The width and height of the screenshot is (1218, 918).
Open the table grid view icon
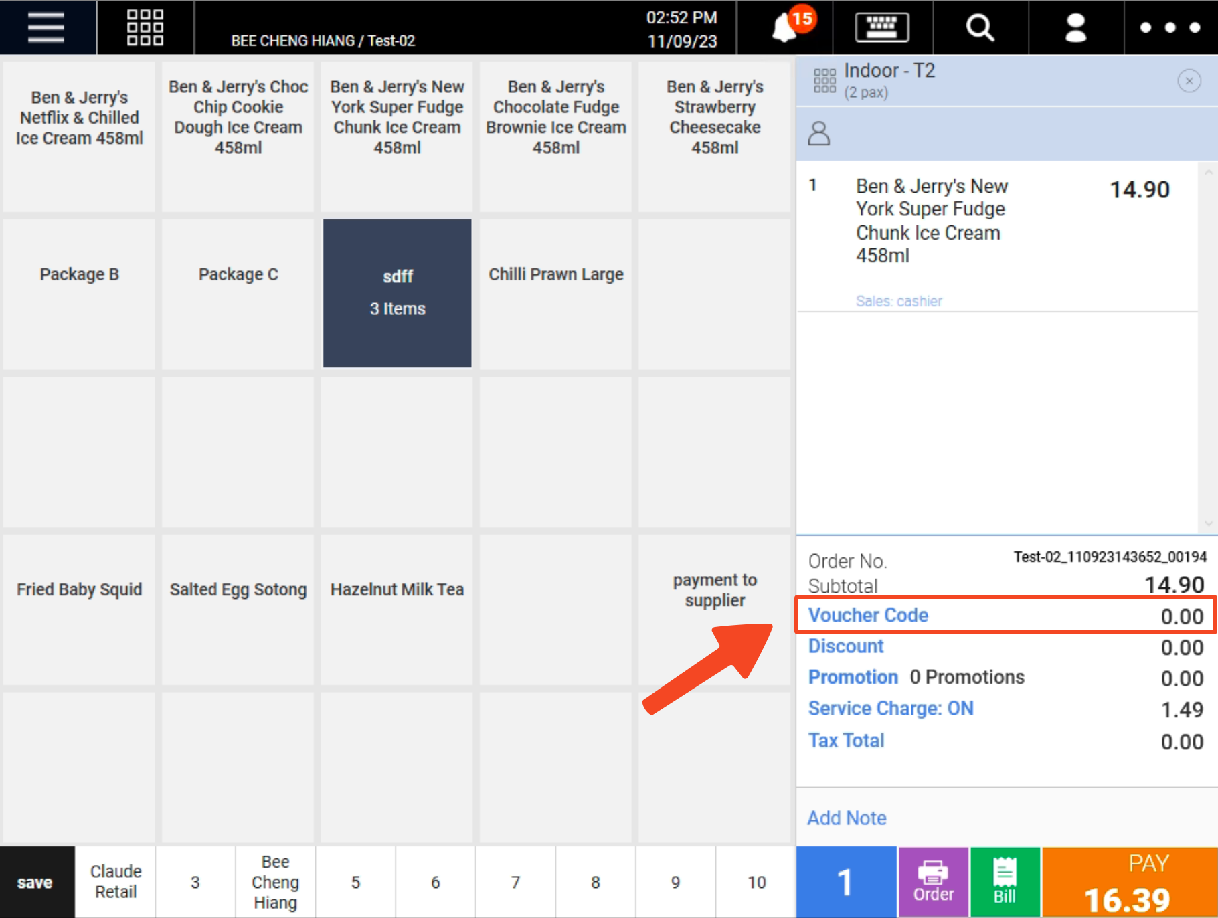(x=145, y=27)
